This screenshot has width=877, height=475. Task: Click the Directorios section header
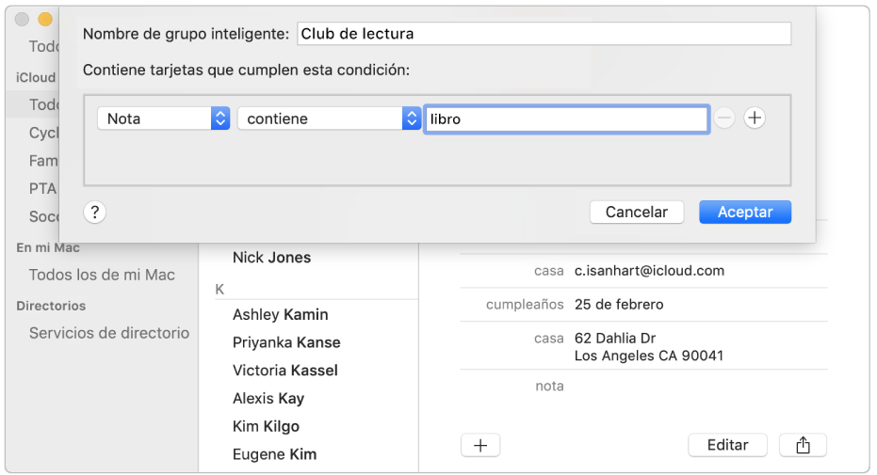click(51, 306)
